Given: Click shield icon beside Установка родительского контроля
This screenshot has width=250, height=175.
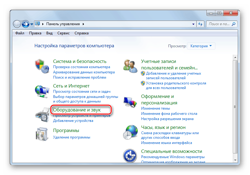Looking at the screenshot, I should 143,83.
